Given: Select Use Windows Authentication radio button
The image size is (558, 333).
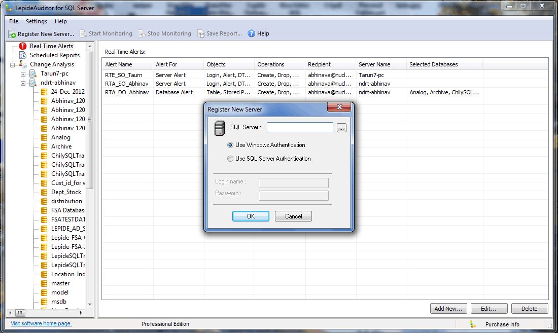Looking at the screenshot, I should (x=230, y=145).
